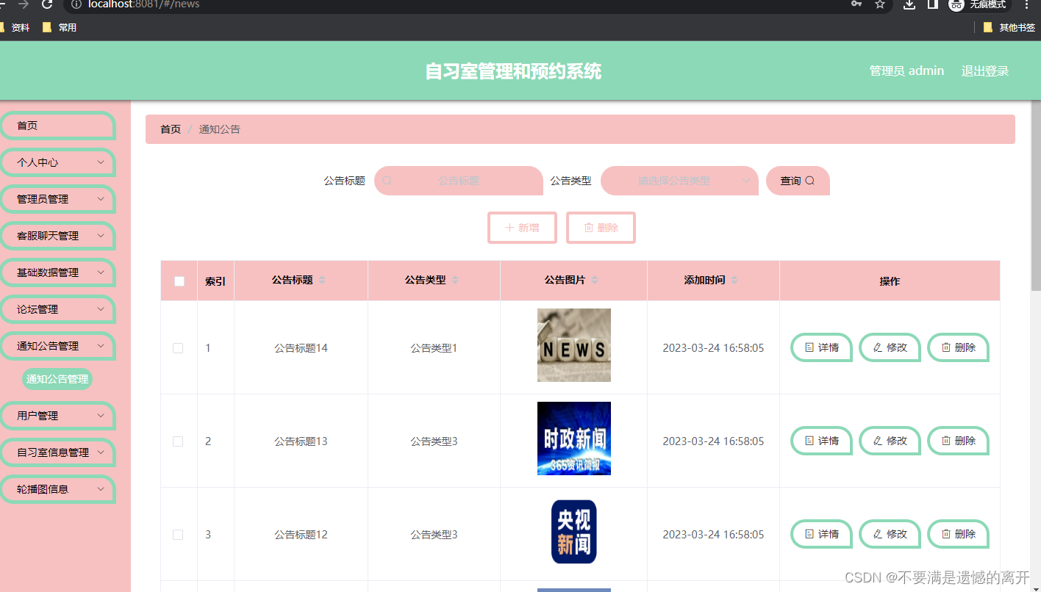Click the trash icon on batch 删除 button
Screen dimensions: 1041x592
pyautogui.click(x=587, y=228)
